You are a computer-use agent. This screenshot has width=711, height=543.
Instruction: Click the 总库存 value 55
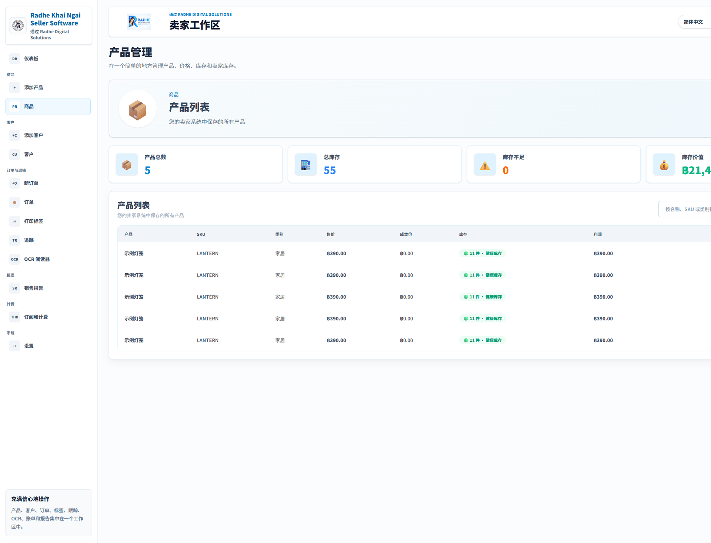330,171
